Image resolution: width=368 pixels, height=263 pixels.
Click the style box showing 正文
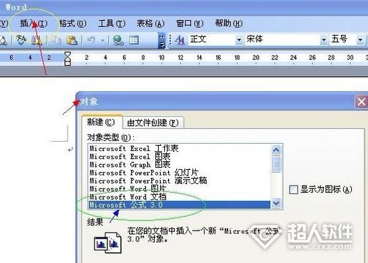pos(212,39)
